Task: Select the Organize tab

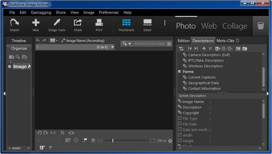Action: click(x=19, y=48)
